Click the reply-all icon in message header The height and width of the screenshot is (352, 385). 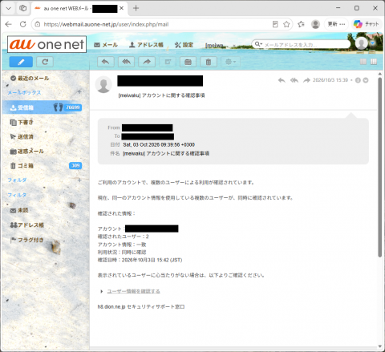[294, 80]
